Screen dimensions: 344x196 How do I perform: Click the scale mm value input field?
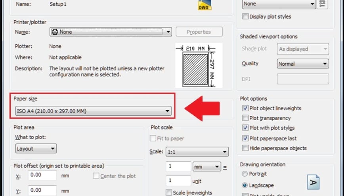click(x=178, y=166)
